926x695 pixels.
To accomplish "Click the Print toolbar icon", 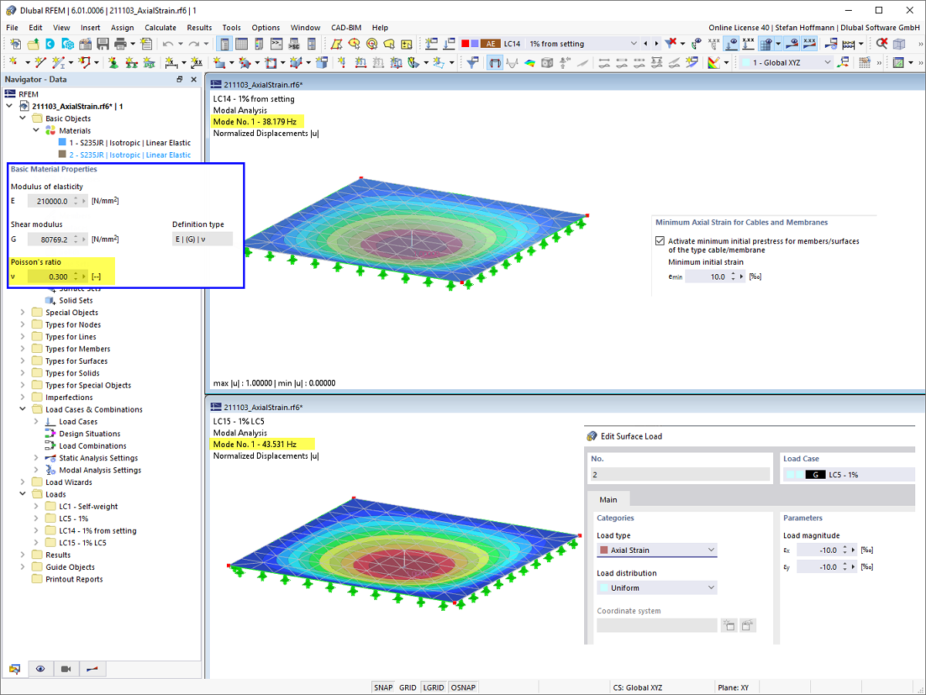I will 120,43.
